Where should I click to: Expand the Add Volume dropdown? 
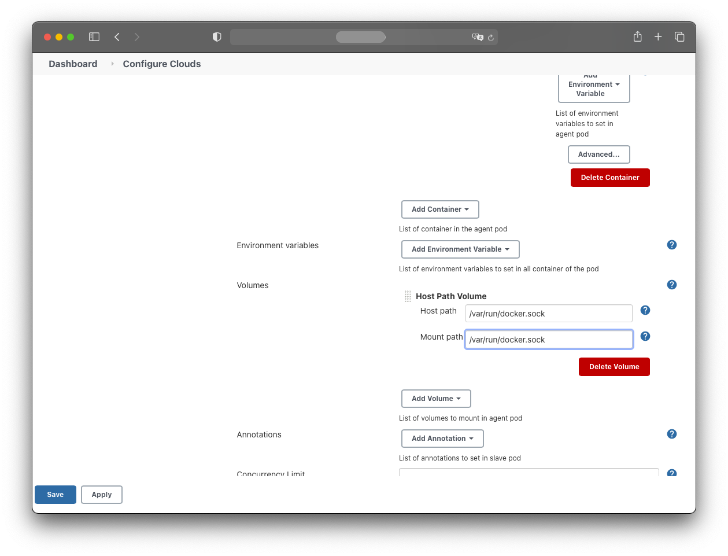436,399
